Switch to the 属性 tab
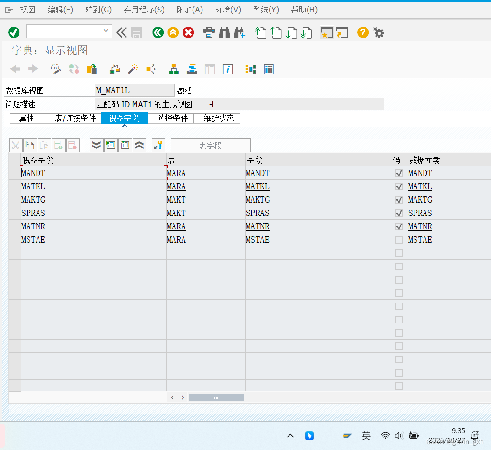Image resolution: width=491 pixels, height=450 pixels. 27,118
